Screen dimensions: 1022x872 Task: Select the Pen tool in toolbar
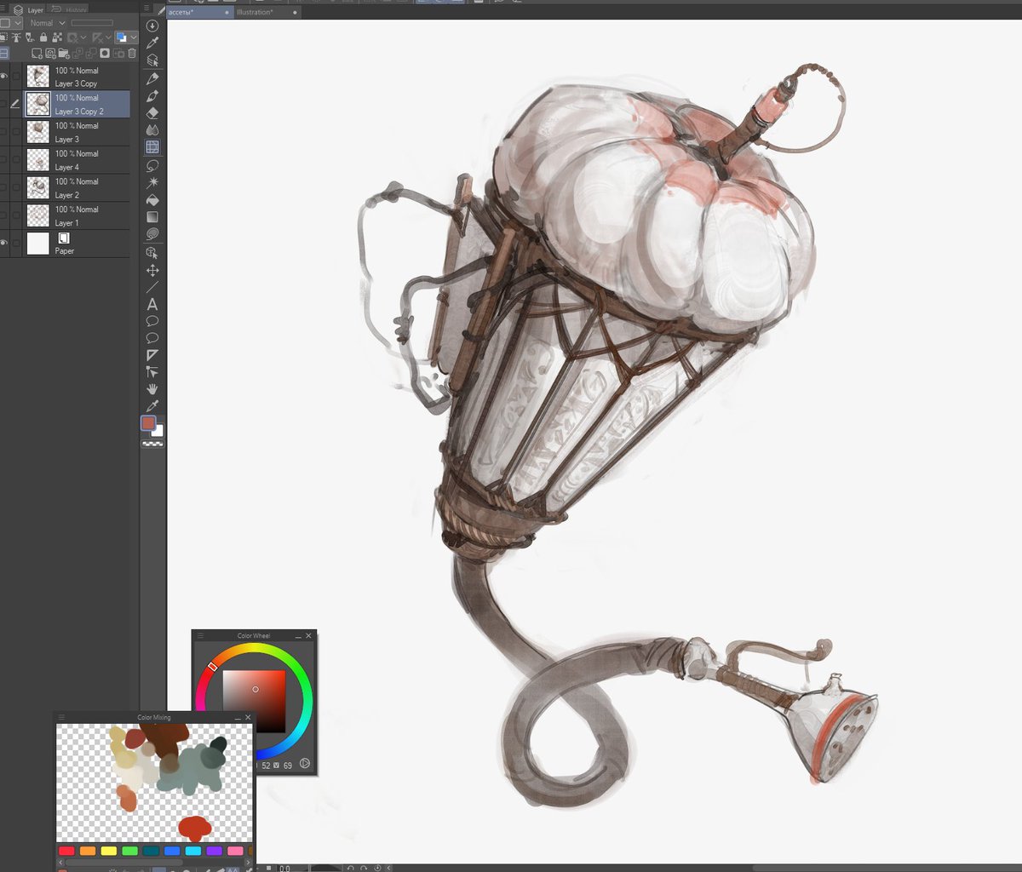click(152, 77)
